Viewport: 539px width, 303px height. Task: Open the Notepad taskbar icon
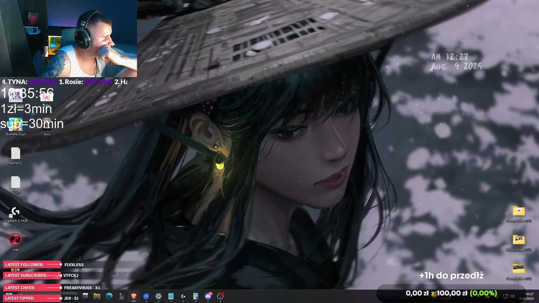(171, 296)
